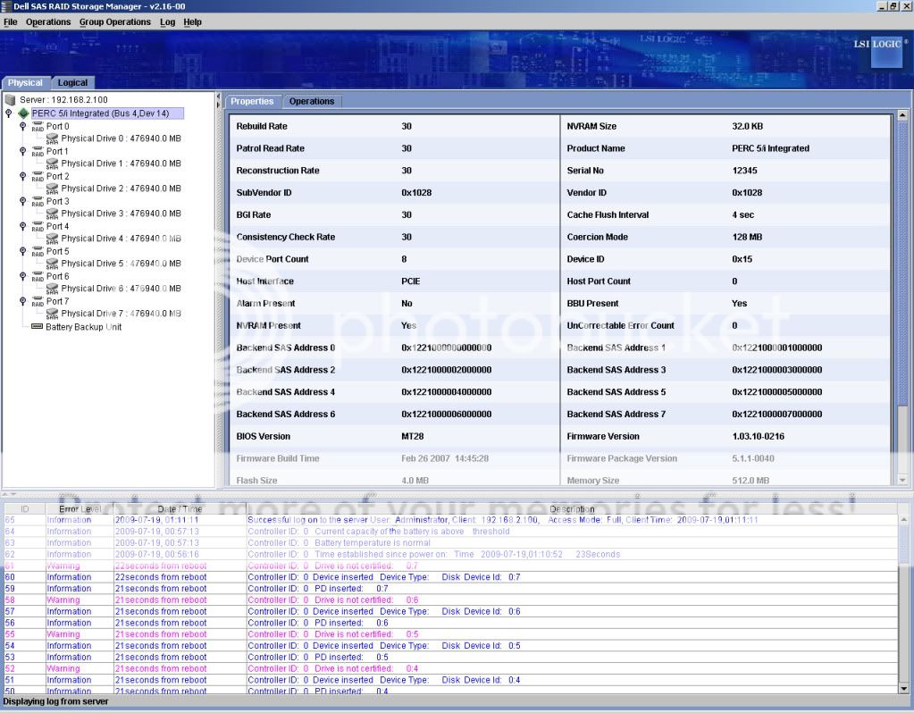Select the Battery Backup Unit icon
Screen dimensions: 914x713
click(37, 327)
